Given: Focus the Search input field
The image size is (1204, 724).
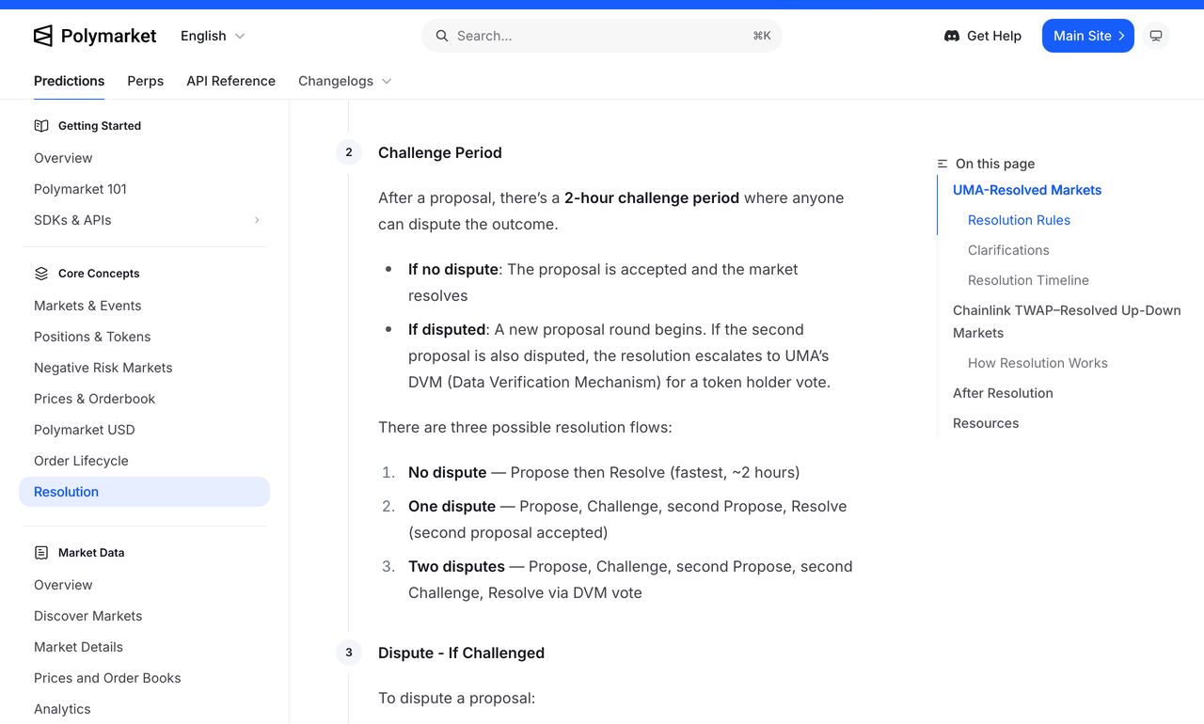Looking at the screenshot, I should (602, 36).
